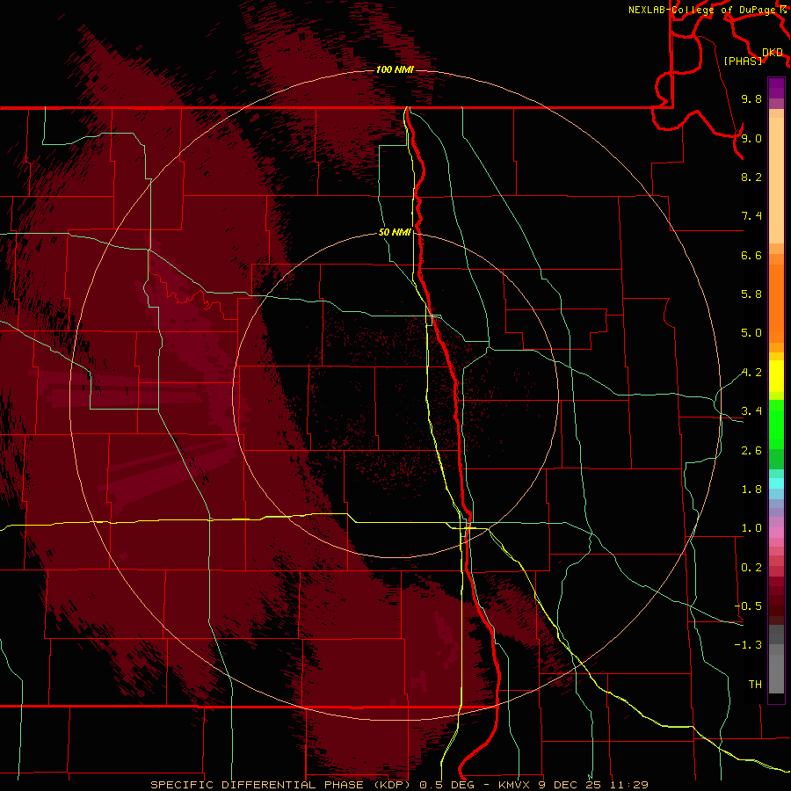Image resolution: width=791 pixels, height=791 pixels.
Task: Click the "50 NMI" range ring label
Action: [x=395, y=232]
